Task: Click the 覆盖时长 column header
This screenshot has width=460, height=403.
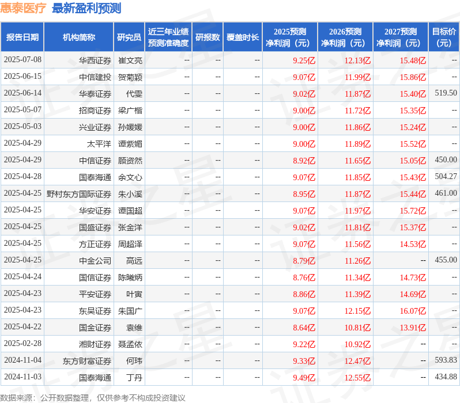Action: tap(243, 37)
